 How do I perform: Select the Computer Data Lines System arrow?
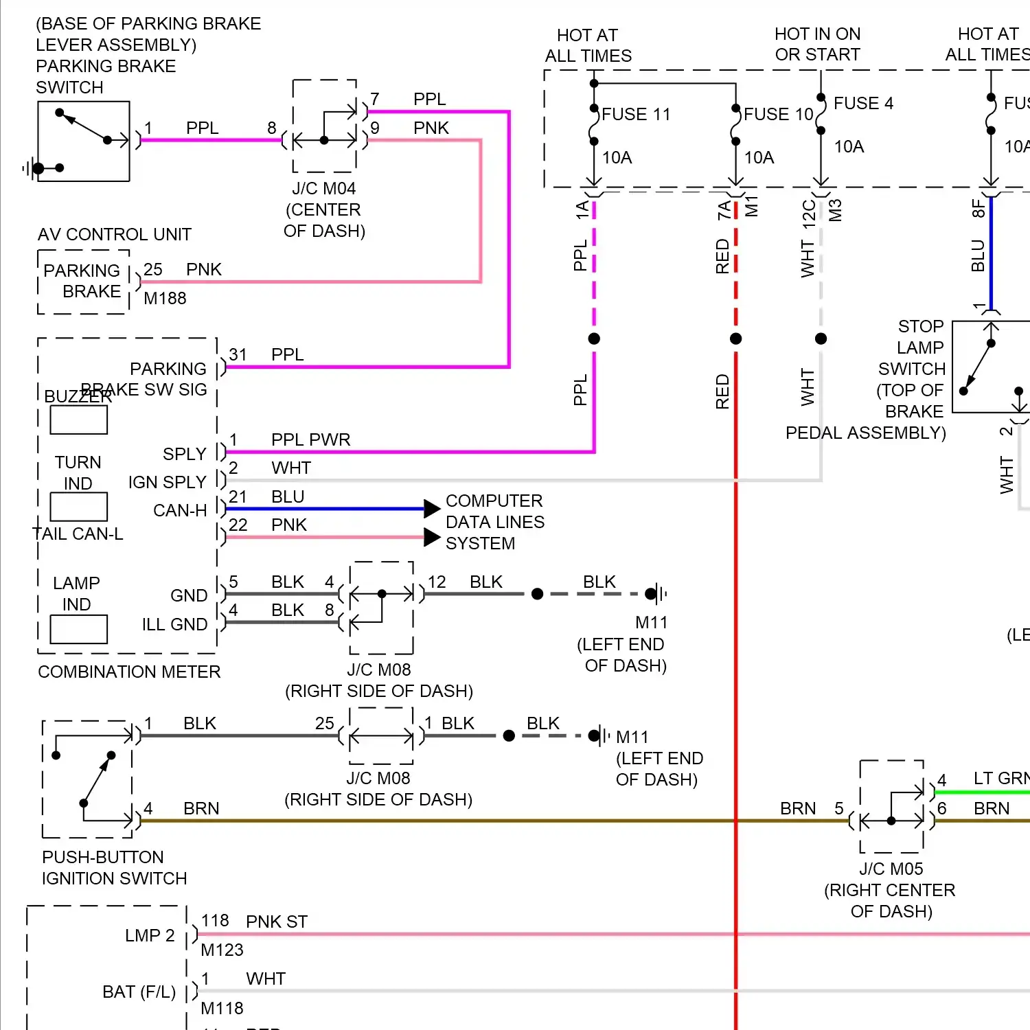(x=431, y=508)
